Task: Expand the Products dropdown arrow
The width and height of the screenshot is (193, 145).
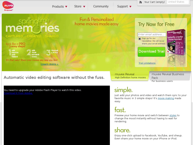Action: tap(66, 7)
